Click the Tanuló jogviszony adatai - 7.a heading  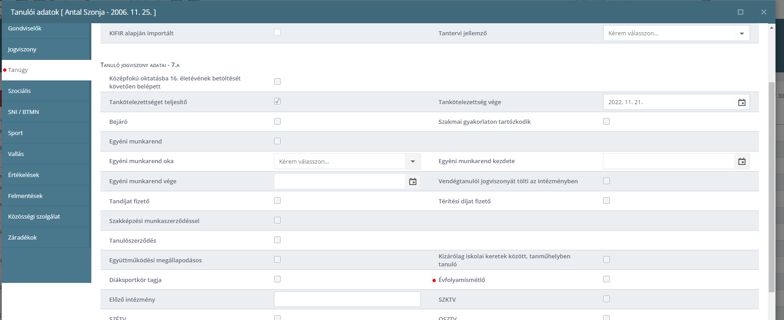tap(140, 65)
